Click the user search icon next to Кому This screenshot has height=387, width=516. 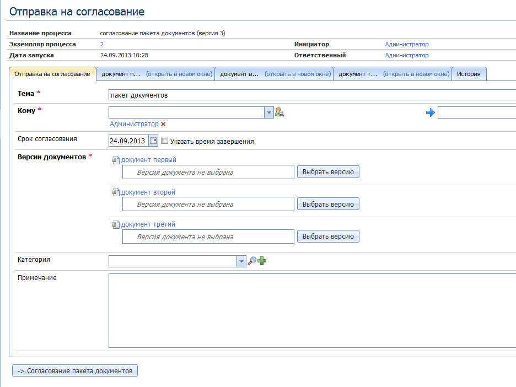279,112
